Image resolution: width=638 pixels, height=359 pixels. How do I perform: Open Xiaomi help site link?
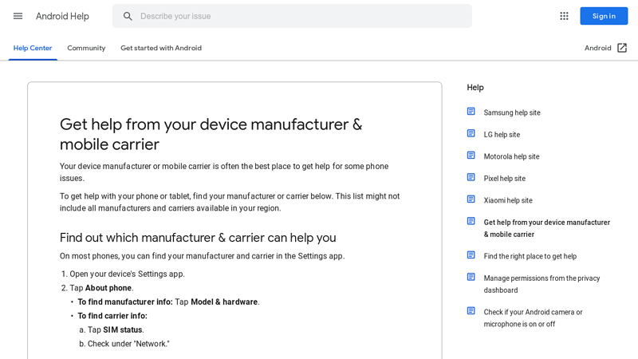508,201
